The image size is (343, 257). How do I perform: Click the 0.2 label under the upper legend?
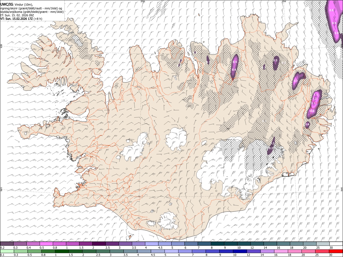[2, 248]
